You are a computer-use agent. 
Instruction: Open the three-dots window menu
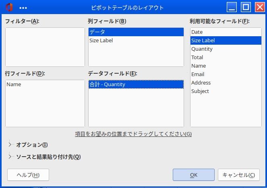coord(23,8)
